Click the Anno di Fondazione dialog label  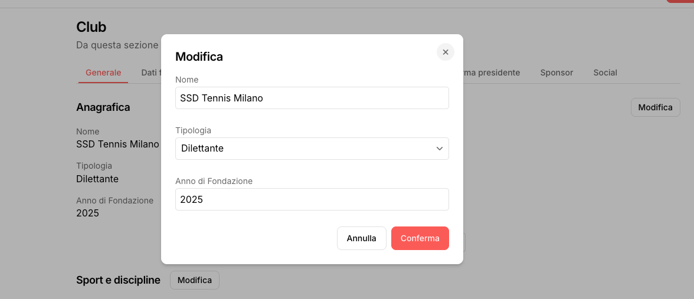tap(214, 181)
